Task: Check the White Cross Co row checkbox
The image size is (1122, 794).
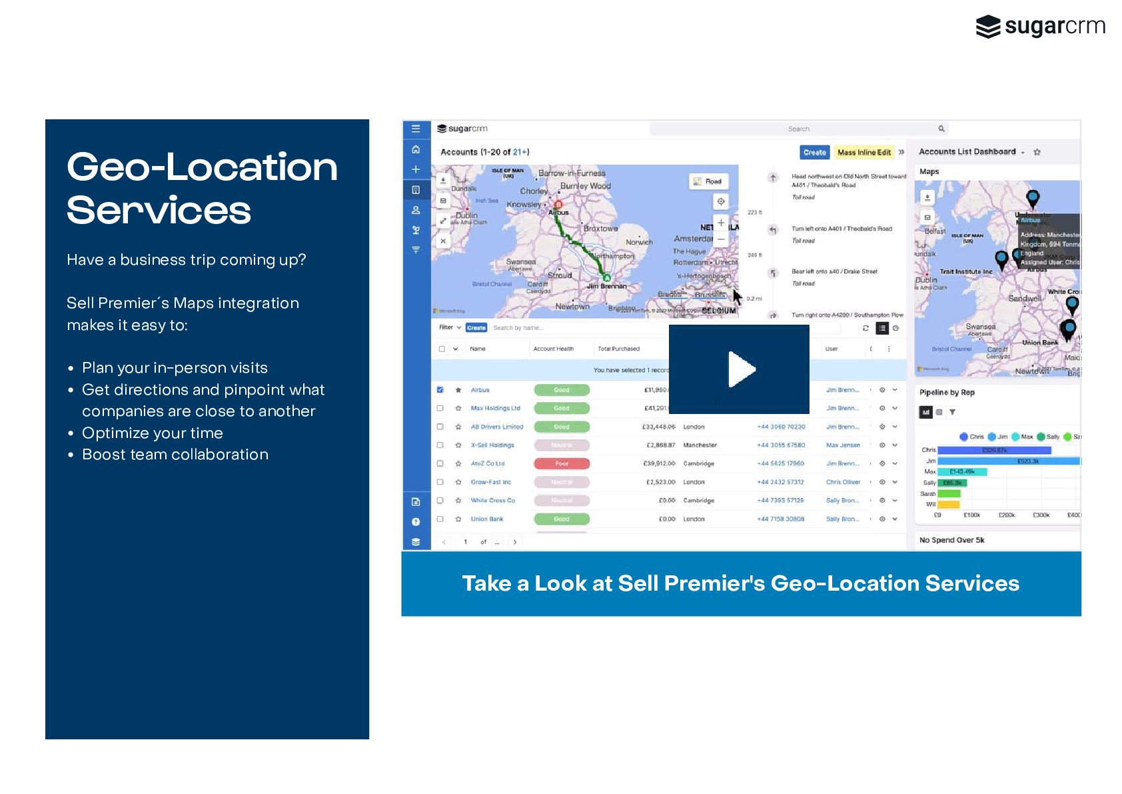Action: tap(440, 500)
